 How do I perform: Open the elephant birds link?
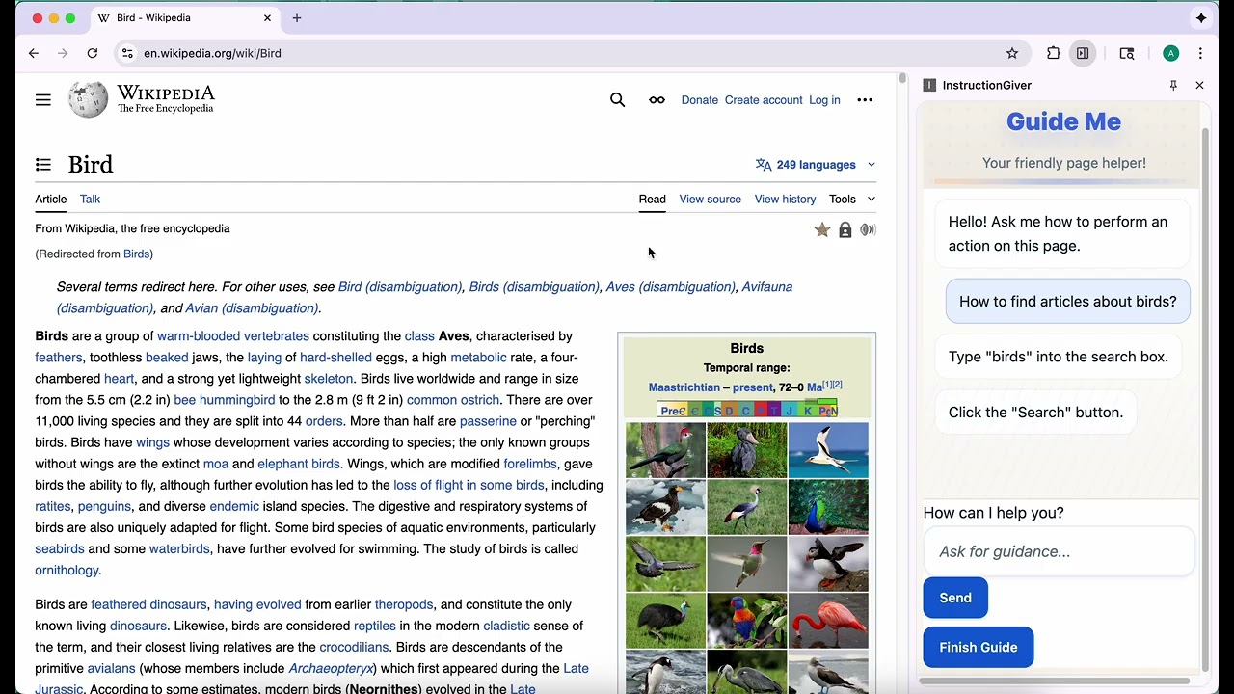299,464
